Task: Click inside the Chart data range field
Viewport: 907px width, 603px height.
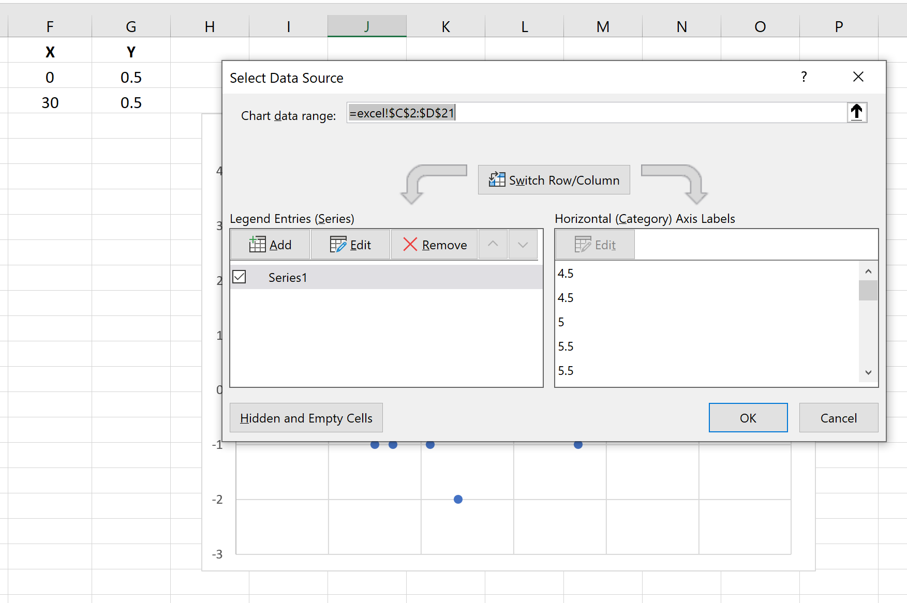Action: pyautogui.click(x=569, y=112)
